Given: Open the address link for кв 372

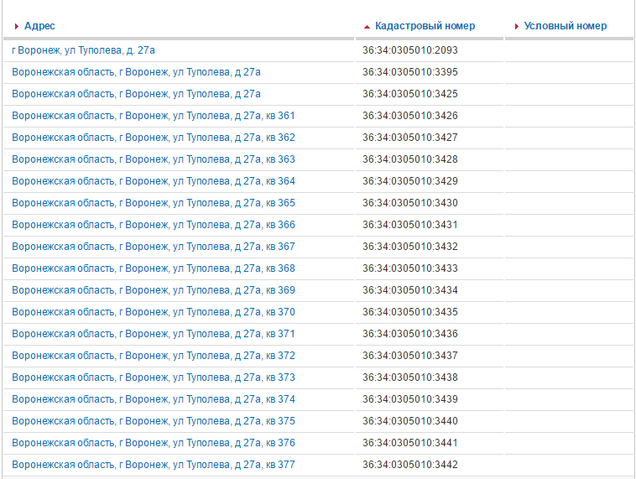Looking at the screenshot, I should pyautogui.click(x=153, y=356).
